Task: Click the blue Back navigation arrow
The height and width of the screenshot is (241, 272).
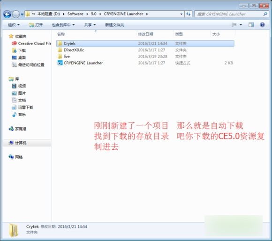Action: (7, 14)
